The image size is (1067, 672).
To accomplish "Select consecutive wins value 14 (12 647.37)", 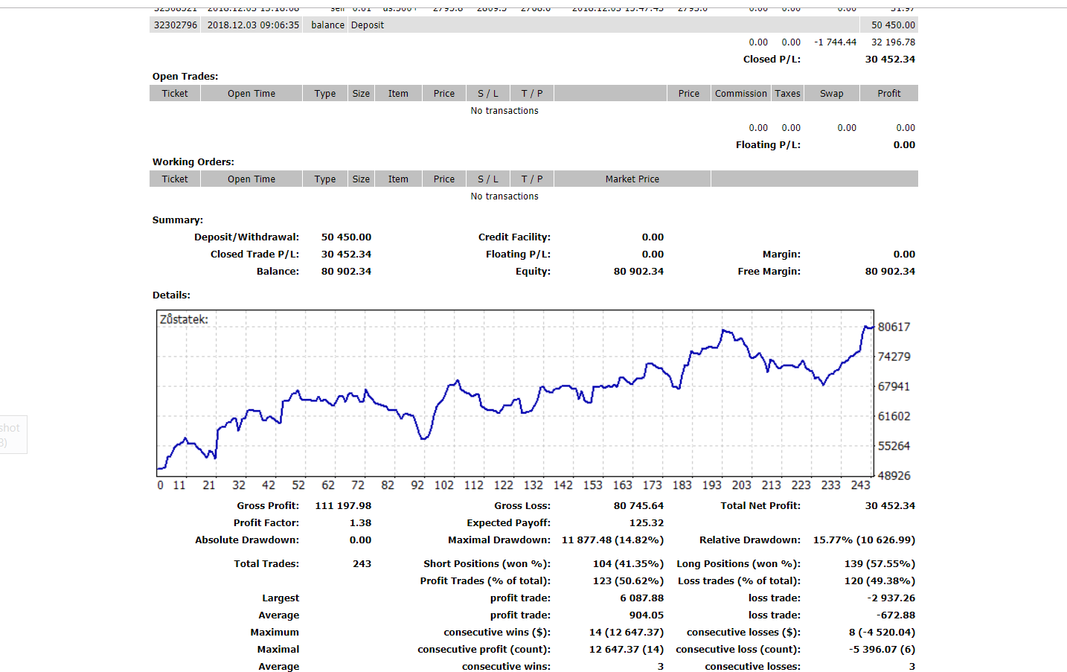I will click(x=627, y=633).
